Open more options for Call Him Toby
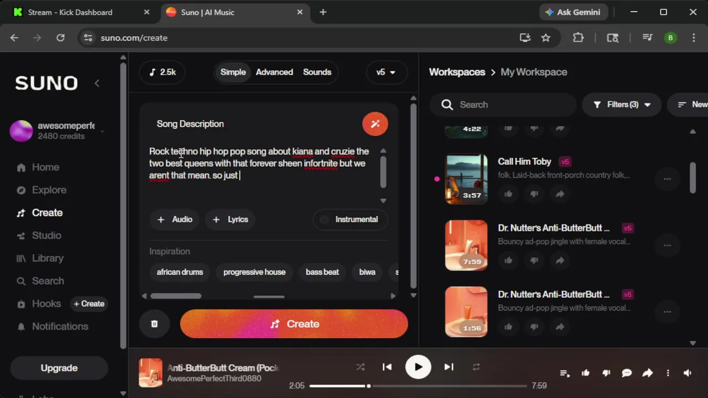708x398 pixels. click(667, 179)
